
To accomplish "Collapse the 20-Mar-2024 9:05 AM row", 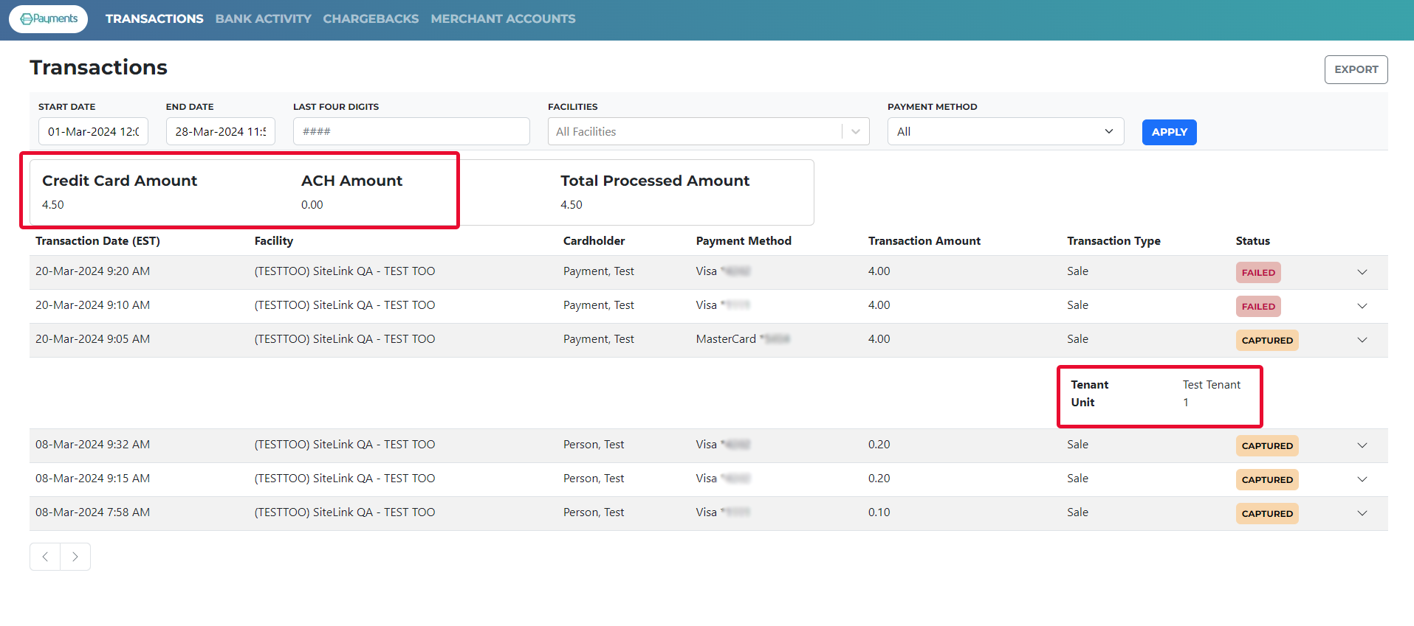I will (x=1362, y=340).
